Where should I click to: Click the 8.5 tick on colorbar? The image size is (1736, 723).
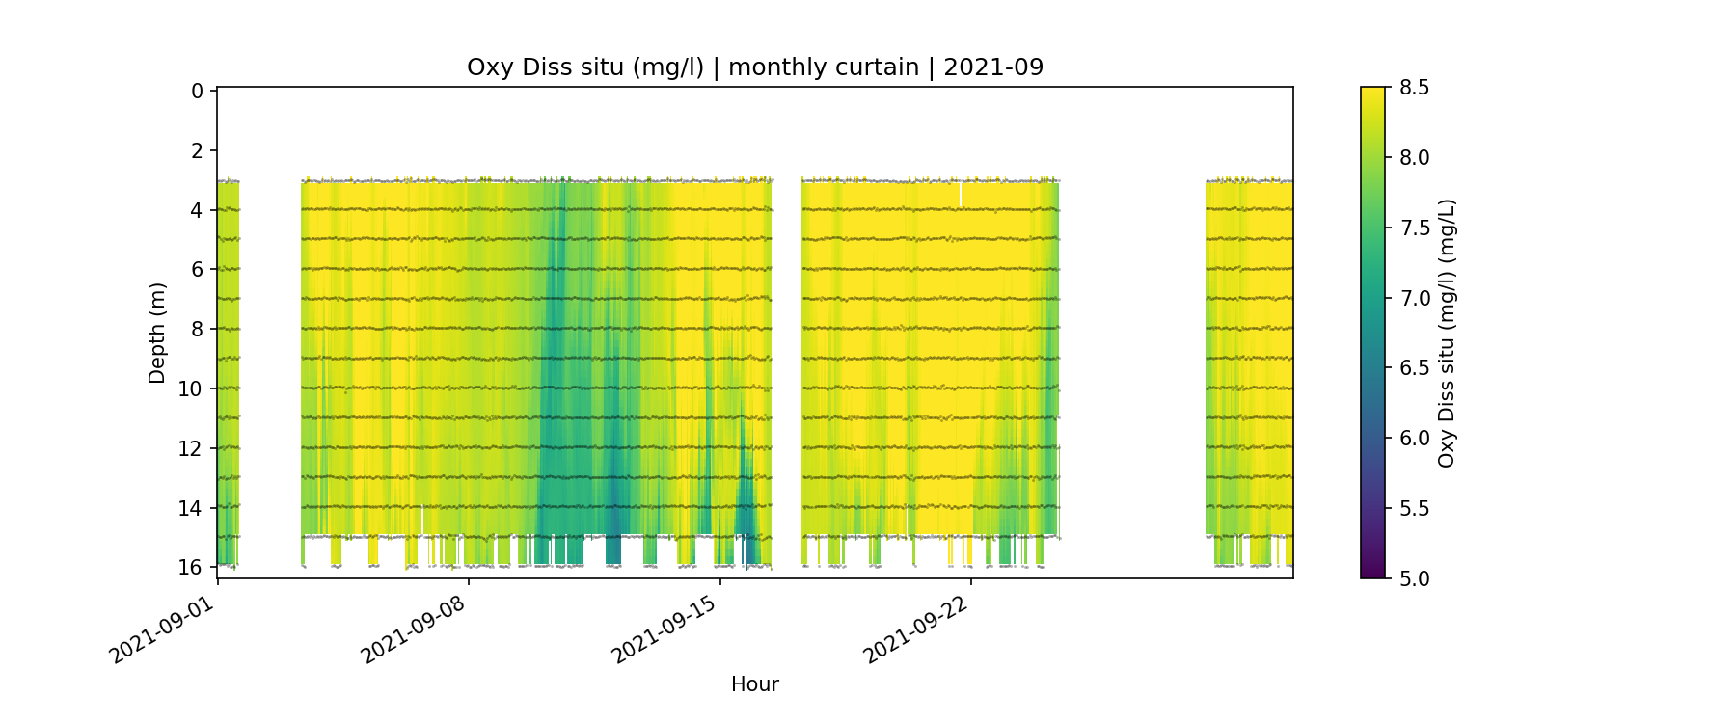pos(1414,88)
